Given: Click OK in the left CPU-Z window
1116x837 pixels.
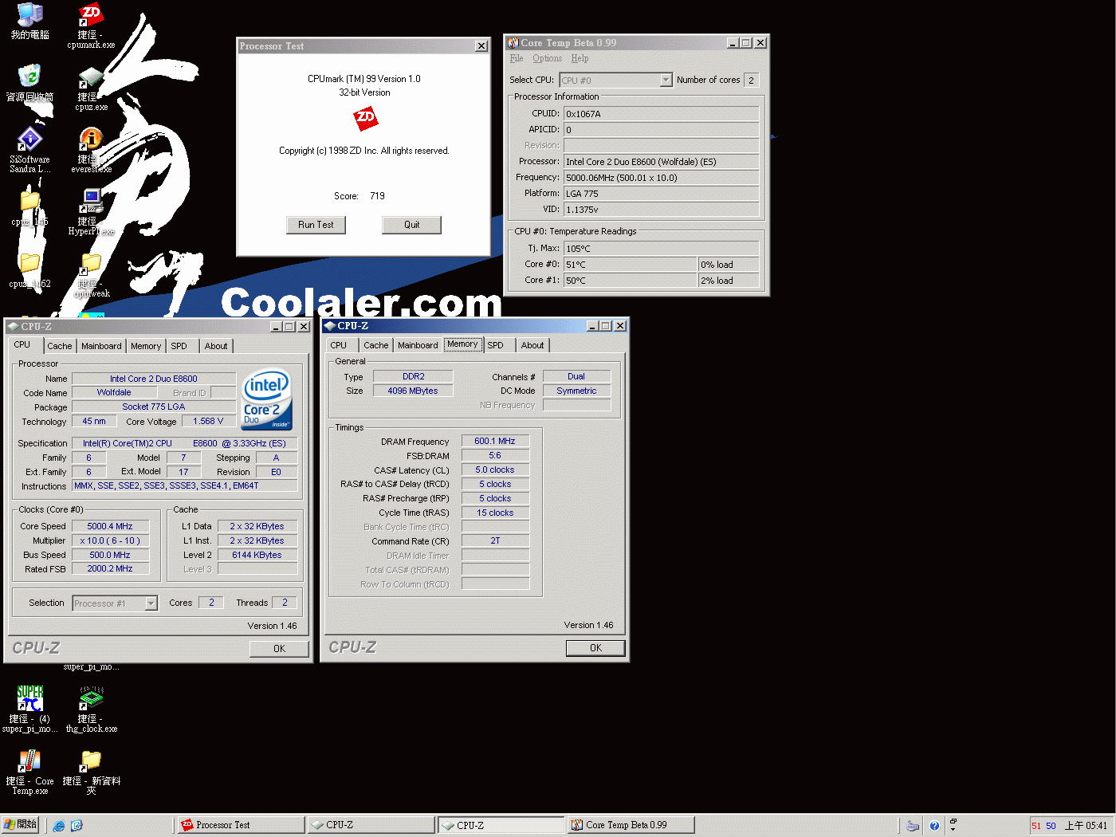Looking at the screenshot, I should pyautogui.click(x=279, y=649).
